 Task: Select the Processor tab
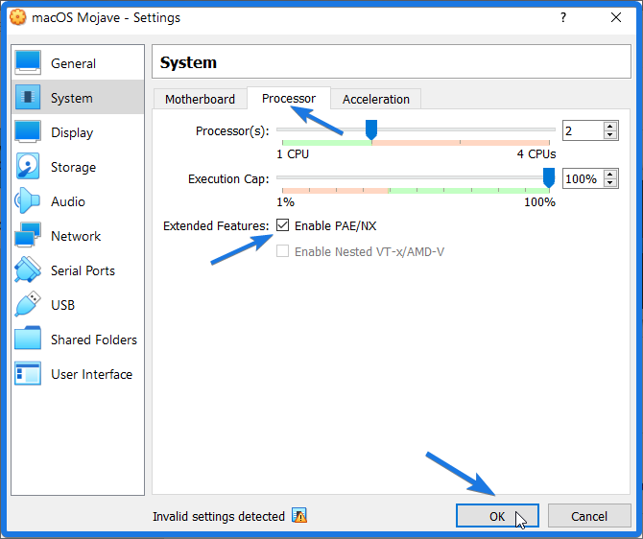pos(289,99)
